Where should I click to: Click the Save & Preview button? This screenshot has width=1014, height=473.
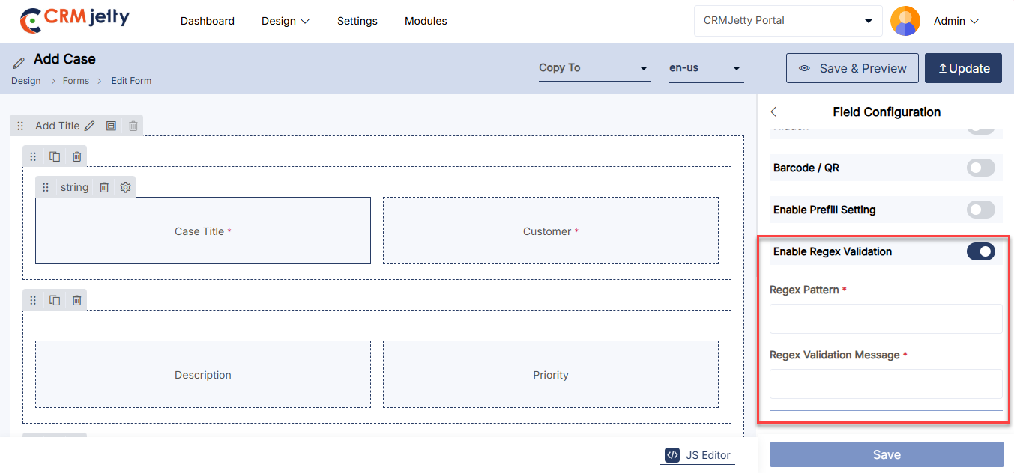852,68
